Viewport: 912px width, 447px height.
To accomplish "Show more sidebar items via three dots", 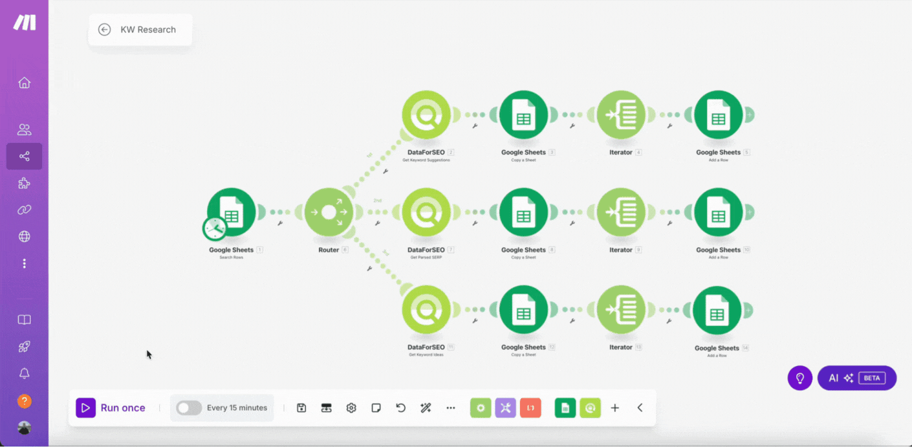I will 25,263.
